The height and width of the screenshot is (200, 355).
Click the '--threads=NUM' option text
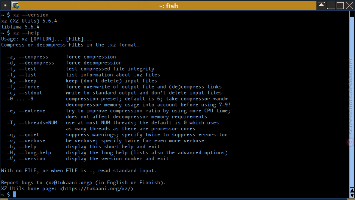point(38,123)
